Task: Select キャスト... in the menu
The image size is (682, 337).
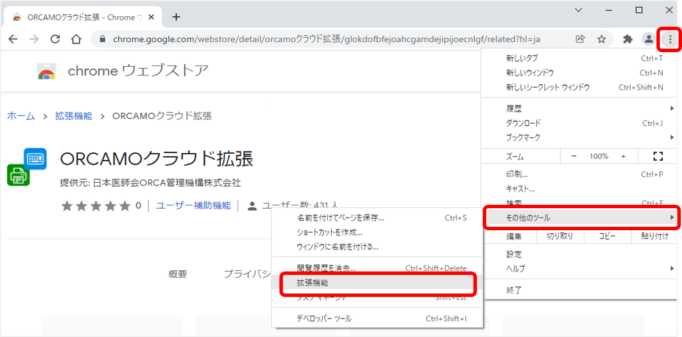Action: 580,189
